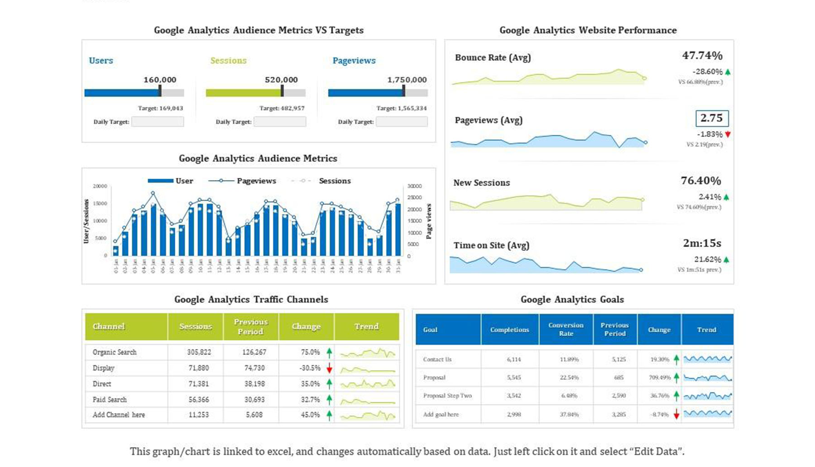Click the Organic Search trend sparkline
815x467 pixels.
coord(367,353)
